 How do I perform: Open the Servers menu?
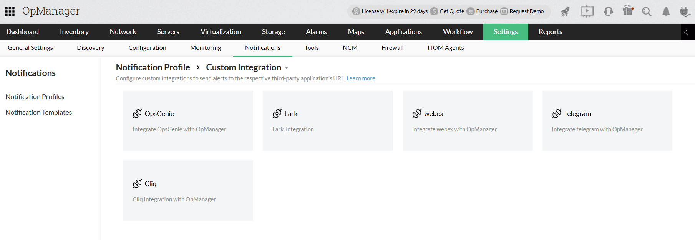coord(168,32)
